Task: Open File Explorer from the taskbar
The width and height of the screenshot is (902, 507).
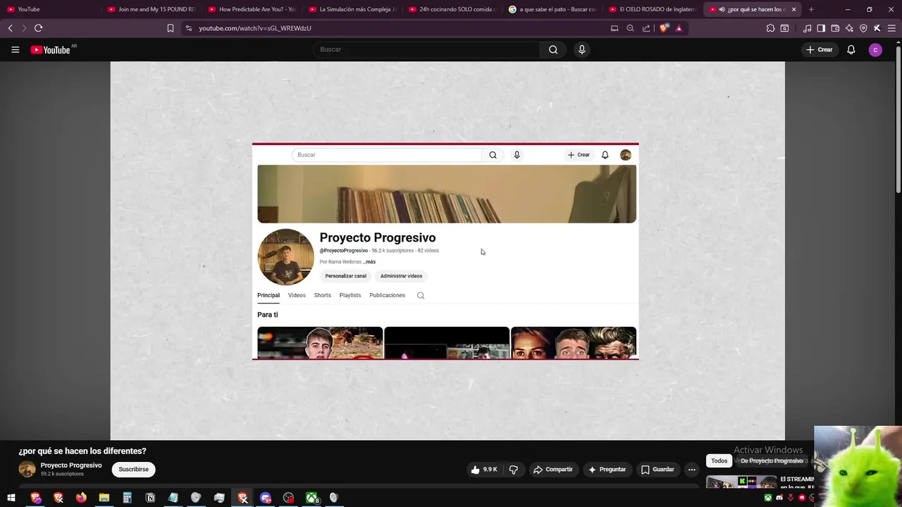Action: 104,498
